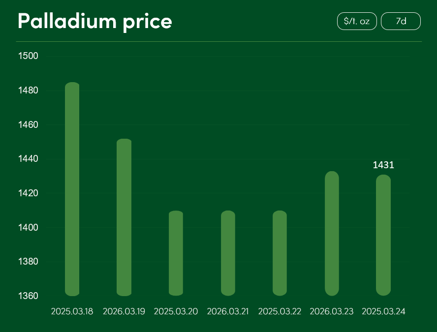The height and width of the screenshot is (332, 437).
Task: Click the 1400 y-axis label
Action: click(29, 228)
